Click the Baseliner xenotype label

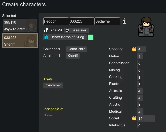79,30
